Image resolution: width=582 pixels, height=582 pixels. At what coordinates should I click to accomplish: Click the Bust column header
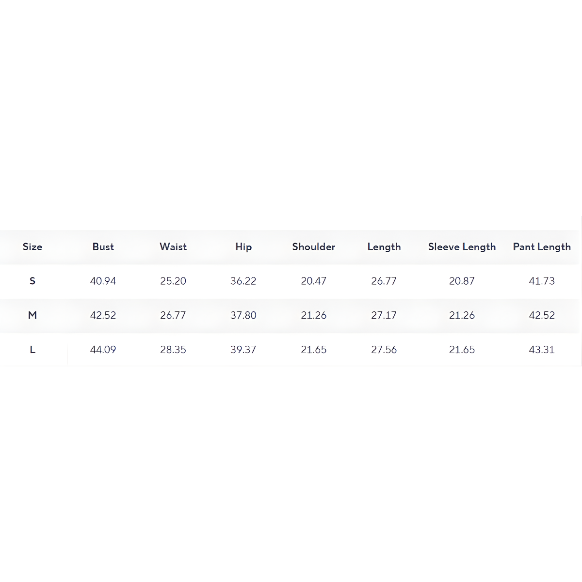[103, 247]
